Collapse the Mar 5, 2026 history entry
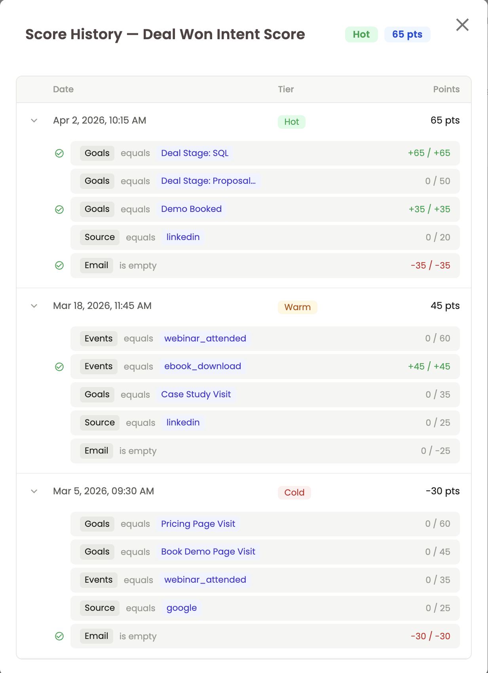Viewport: 488px width, 673px height. (34, 491)
